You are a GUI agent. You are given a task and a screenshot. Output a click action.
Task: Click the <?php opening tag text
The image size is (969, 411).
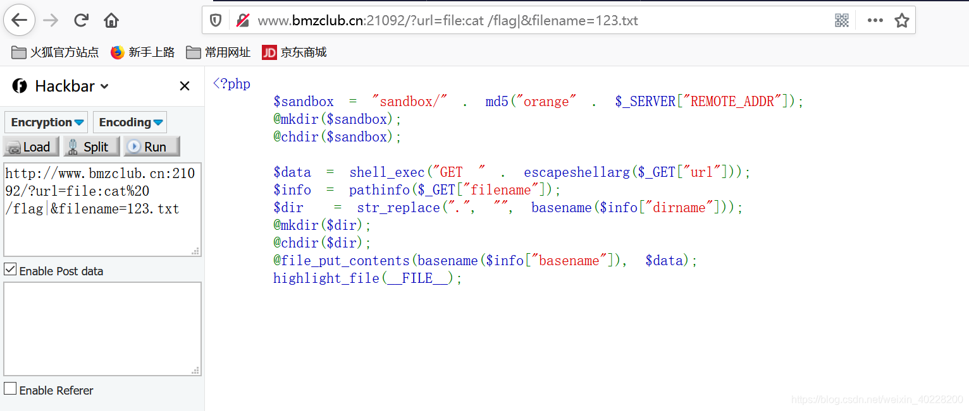(232, 83)
